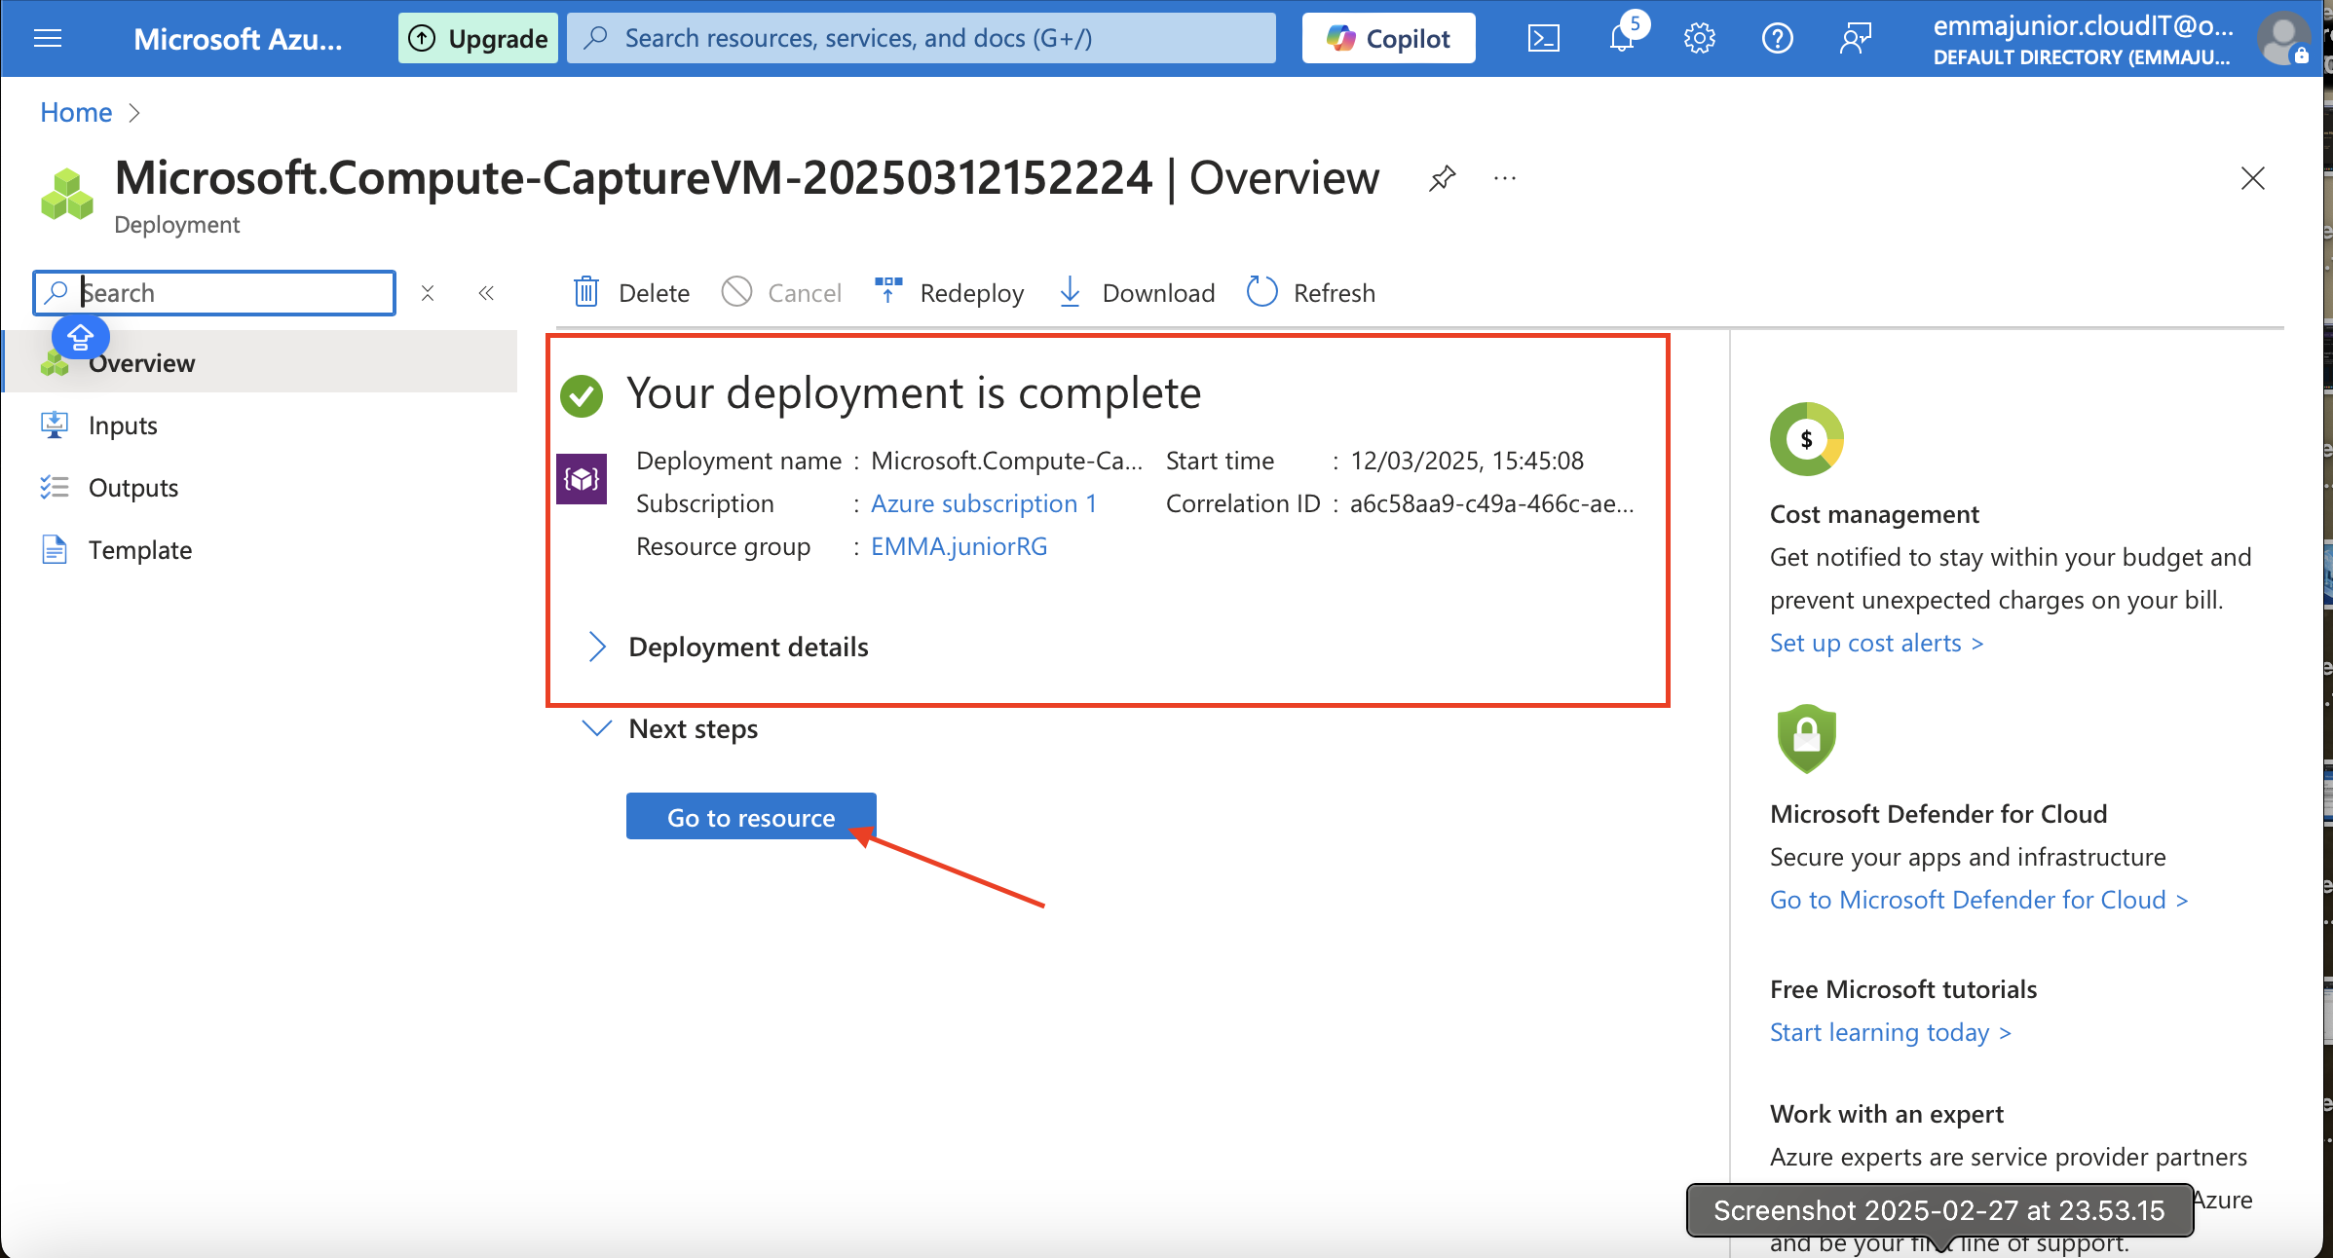Focus the global resources search box
2333x1258 pixels.
click(921, 38)
